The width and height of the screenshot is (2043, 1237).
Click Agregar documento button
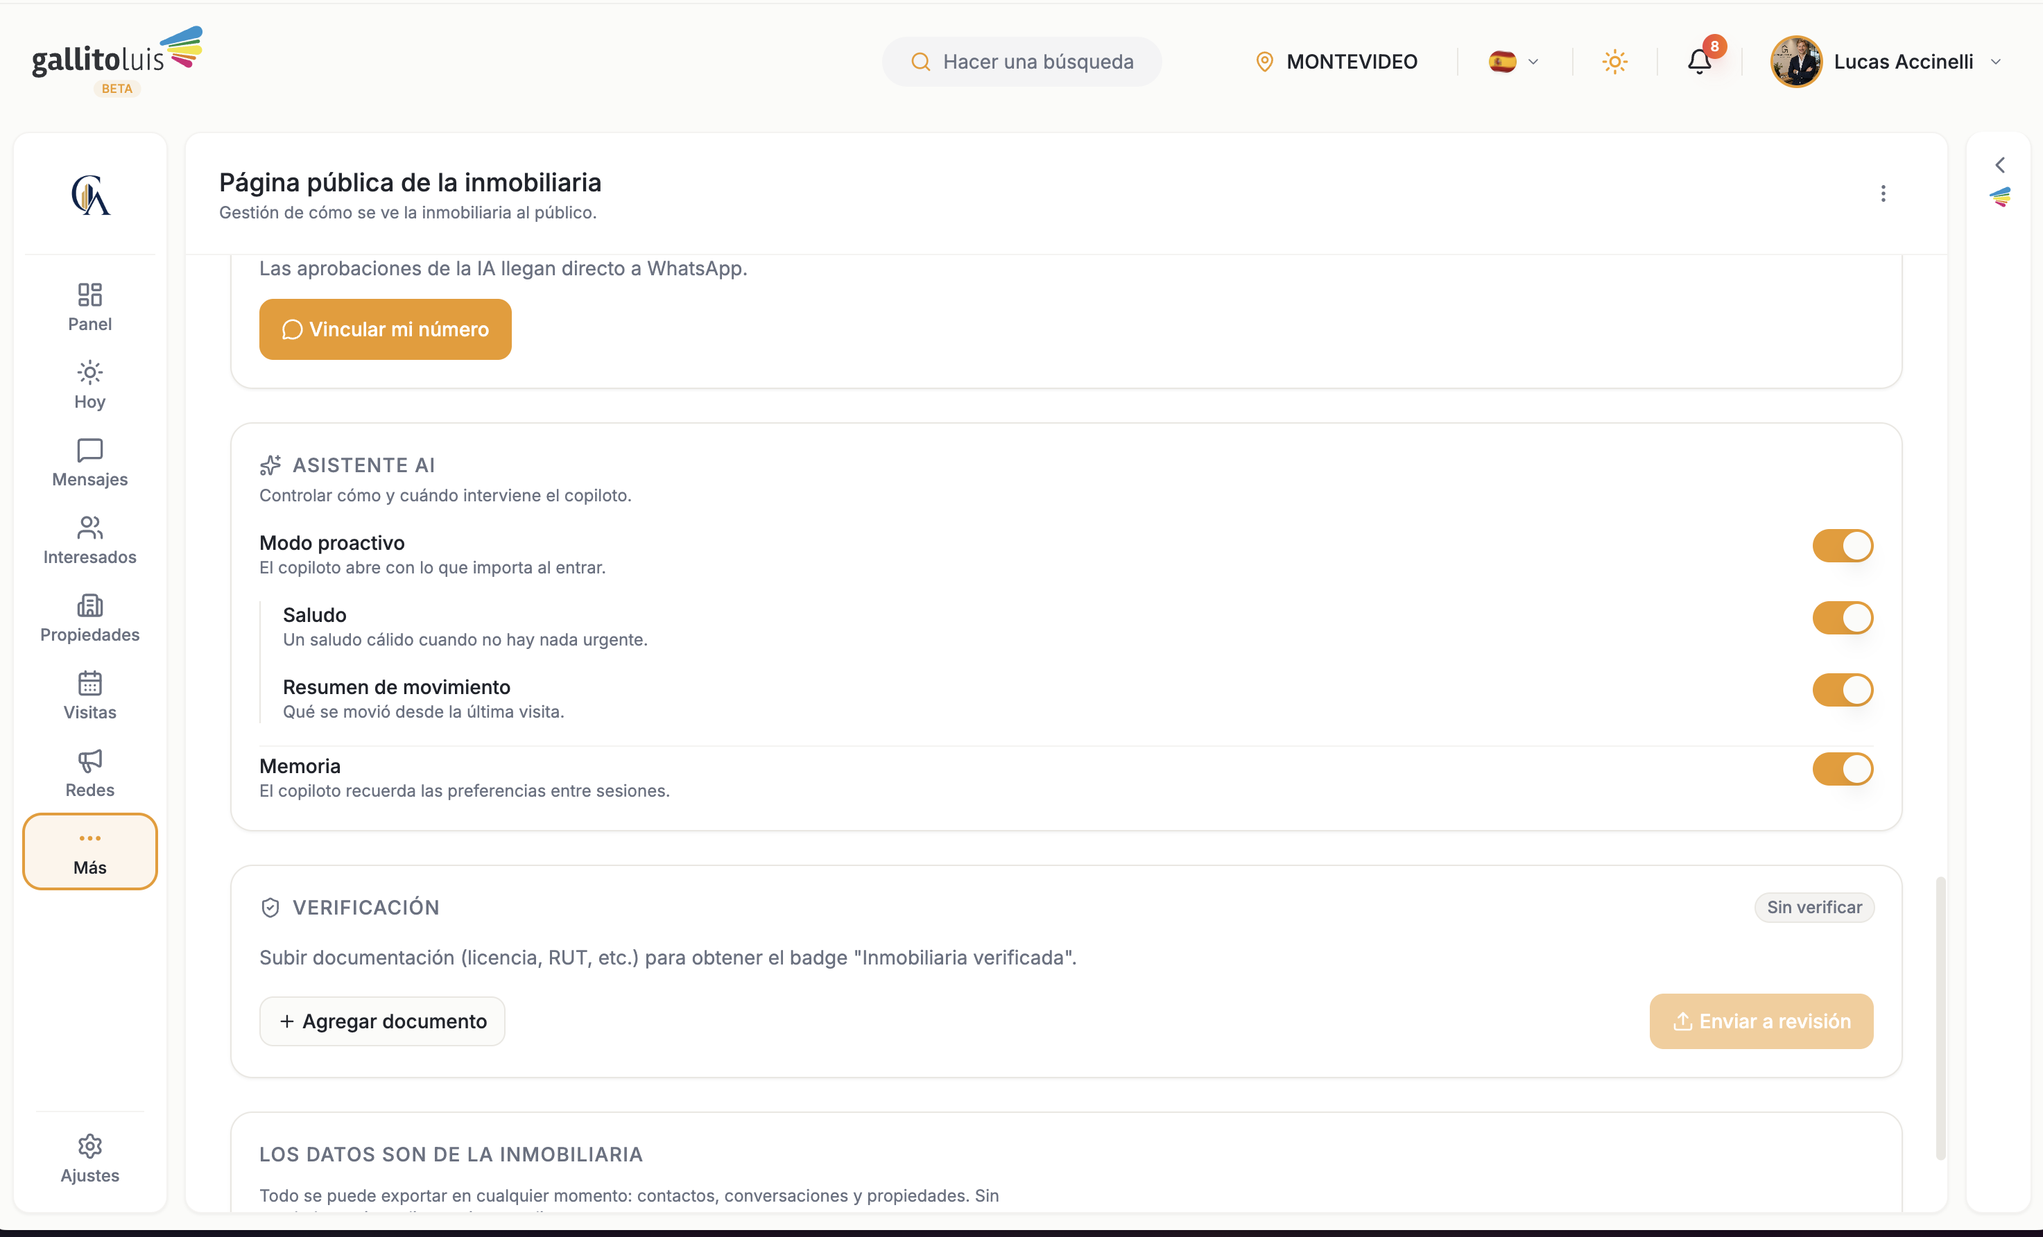coord(381,1021)
